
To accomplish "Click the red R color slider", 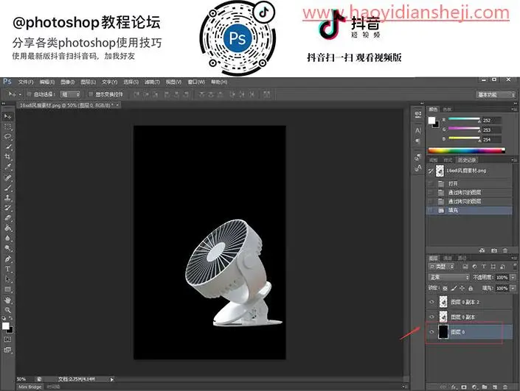I will pyautogui.click(x=464, y=119).
